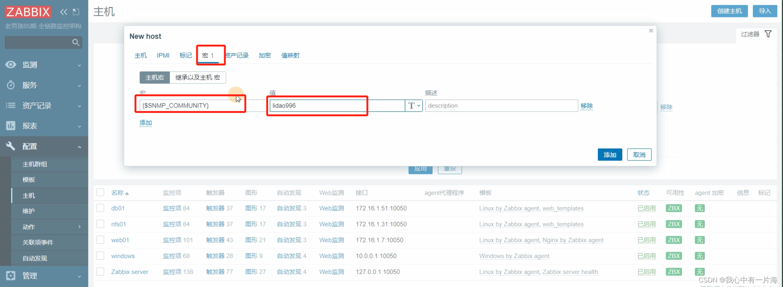
Task: Click ZBX availability badge for windows
Action: tap(674, 256)
